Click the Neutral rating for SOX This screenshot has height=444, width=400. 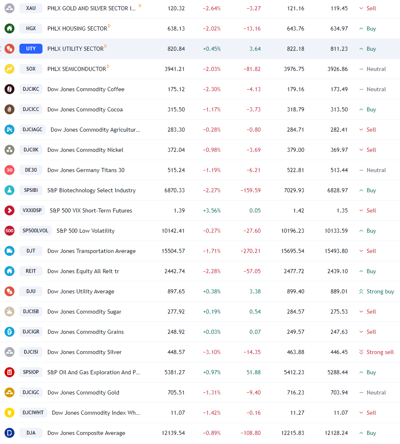pos(372,69)
